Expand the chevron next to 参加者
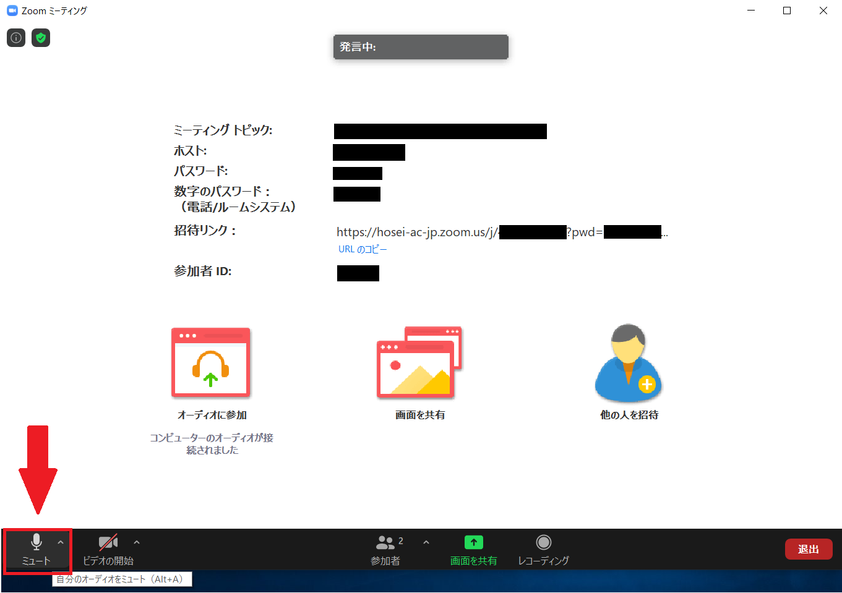This screenshot has width=842, height=593. [x=426, y=542]
